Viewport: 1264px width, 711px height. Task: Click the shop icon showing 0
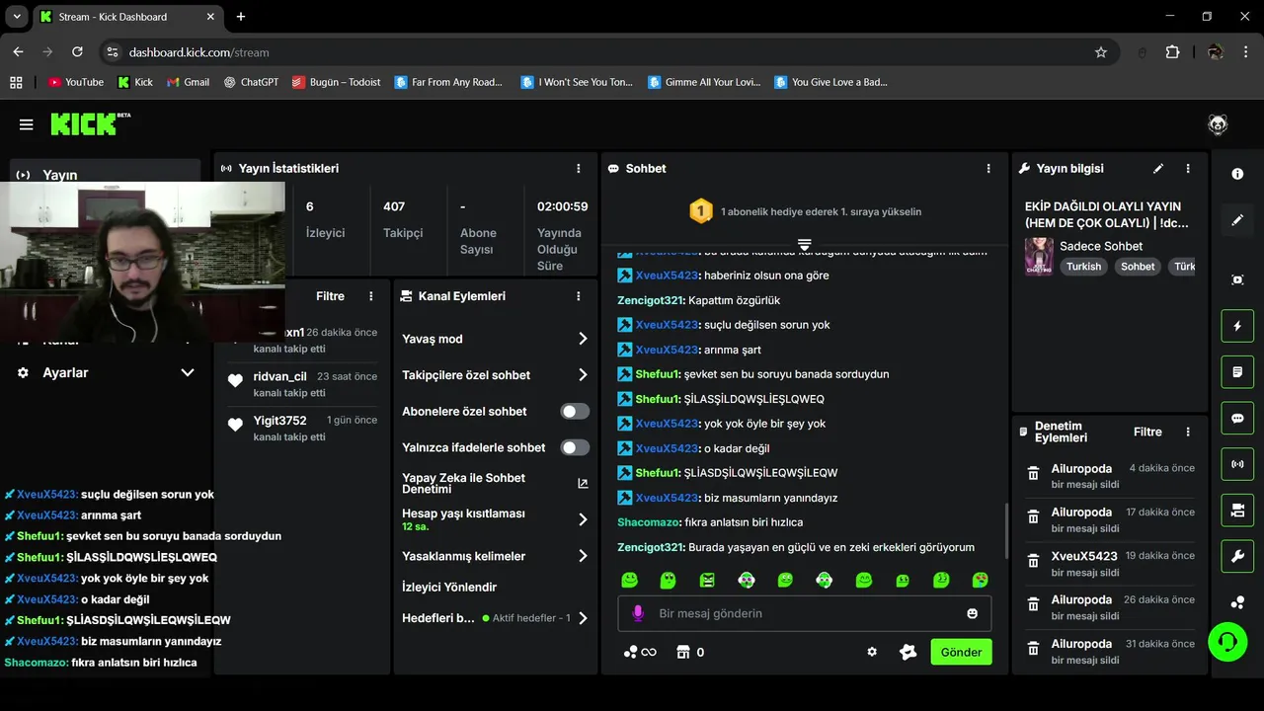click(682, 652)
